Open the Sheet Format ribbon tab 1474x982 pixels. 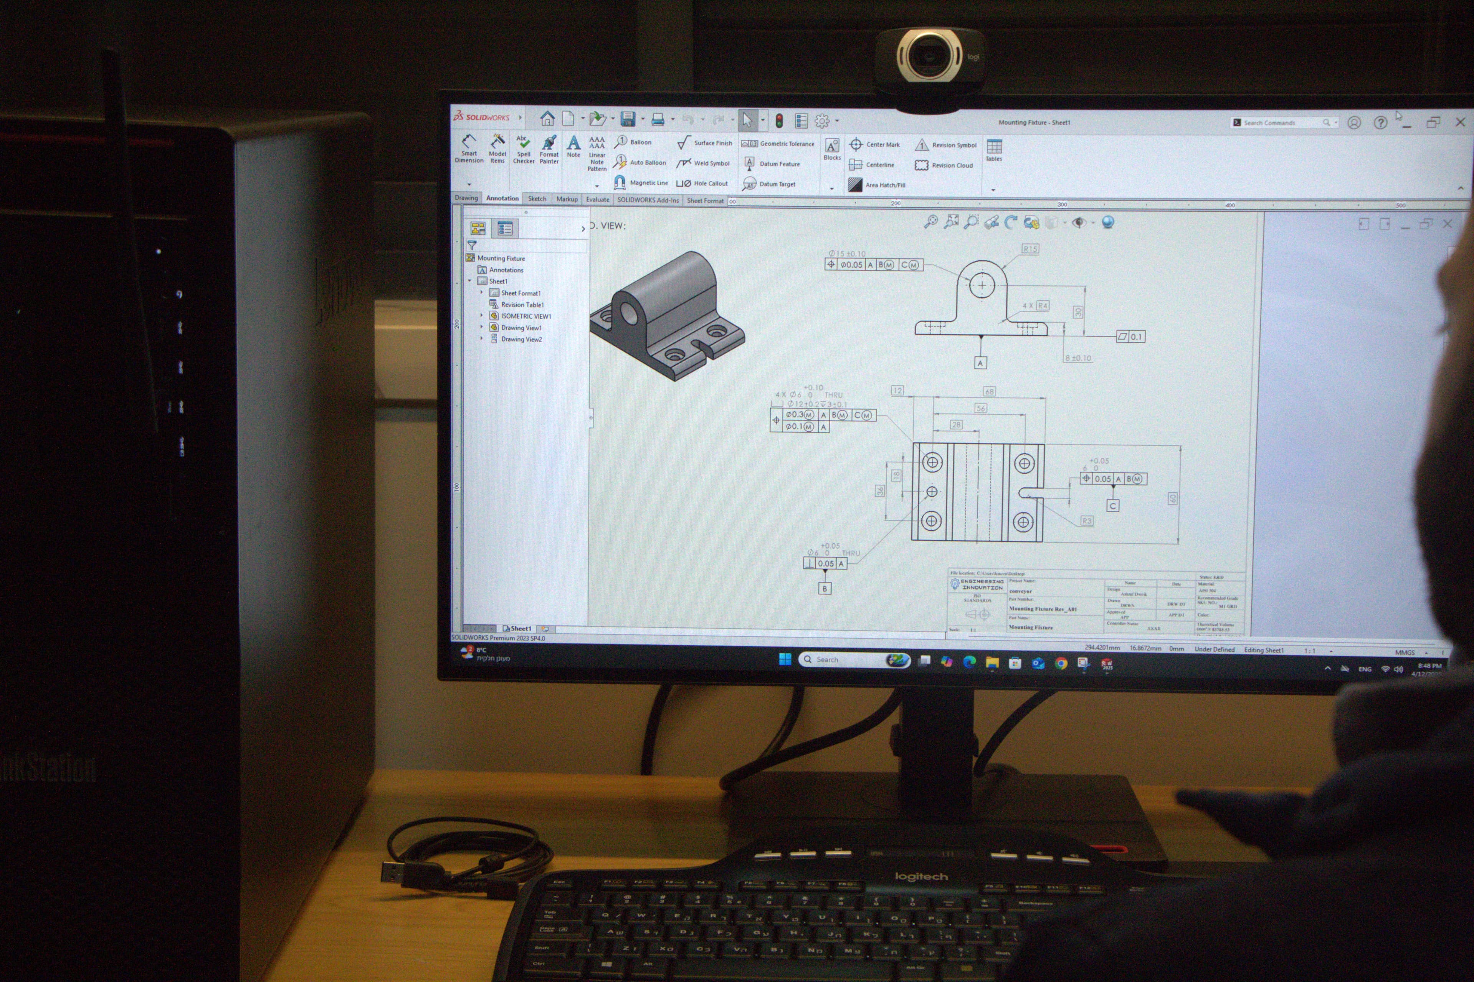pos(705,200)
